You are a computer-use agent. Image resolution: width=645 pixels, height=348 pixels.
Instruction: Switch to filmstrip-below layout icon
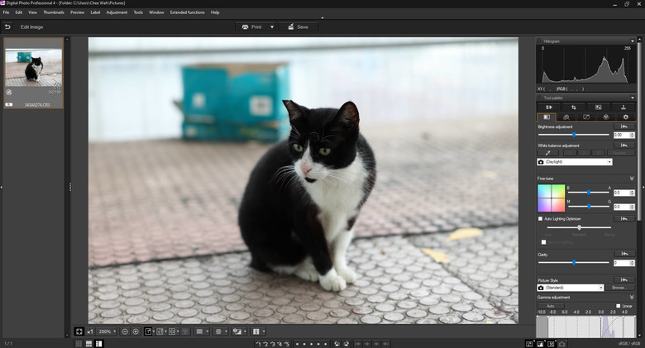pos(88,344)
